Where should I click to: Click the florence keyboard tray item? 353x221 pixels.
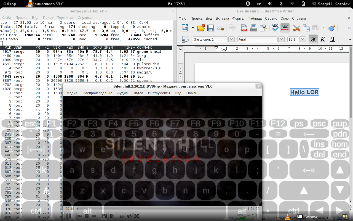tap(307, 217)
